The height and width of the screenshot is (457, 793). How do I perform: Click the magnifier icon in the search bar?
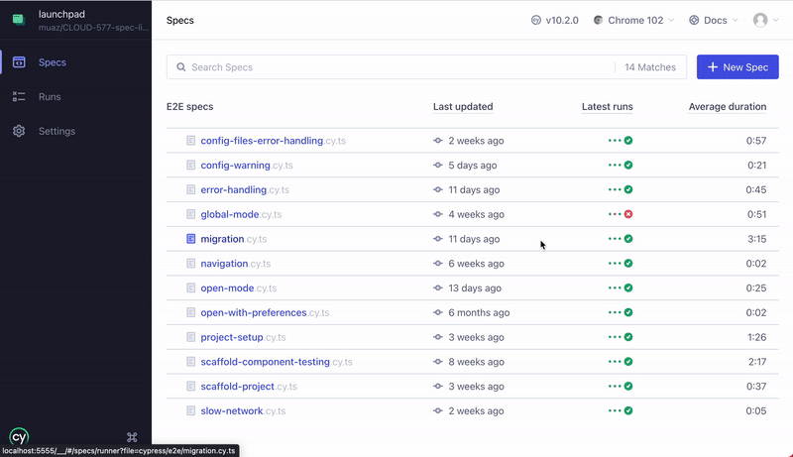pos(181,67)
